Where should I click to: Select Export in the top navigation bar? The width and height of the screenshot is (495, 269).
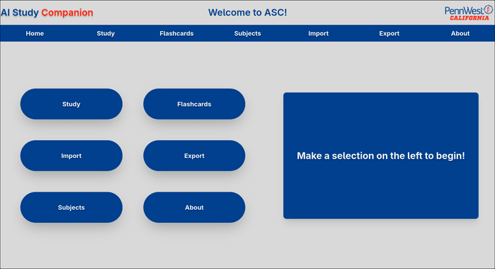click(389, 34)
